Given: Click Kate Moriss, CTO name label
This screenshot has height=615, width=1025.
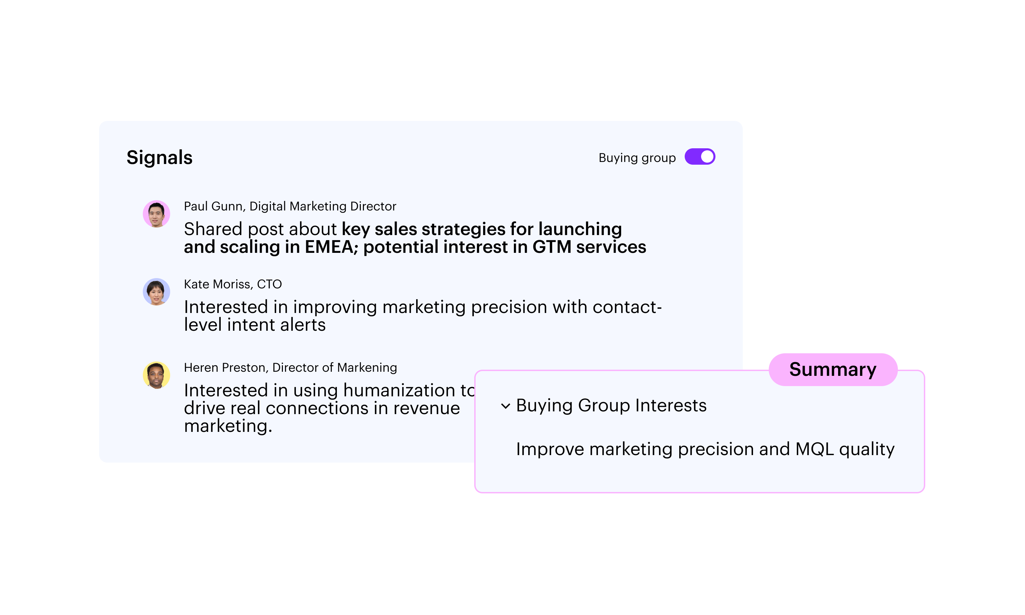Looking at the screenshot, I should (x=233, y=284).
